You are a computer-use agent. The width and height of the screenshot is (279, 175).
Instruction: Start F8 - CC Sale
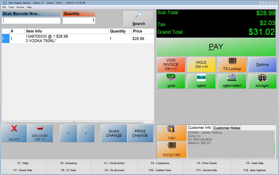[68, 170]
